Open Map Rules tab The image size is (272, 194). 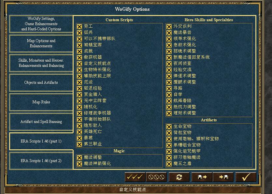(41, 102)
